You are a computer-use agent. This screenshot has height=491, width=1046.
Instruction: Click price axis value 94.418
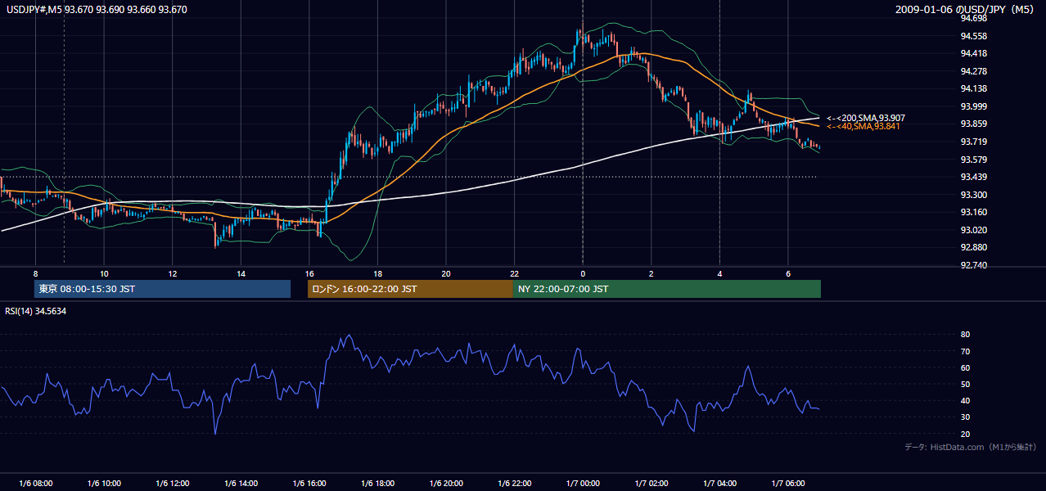pos(973,53)
